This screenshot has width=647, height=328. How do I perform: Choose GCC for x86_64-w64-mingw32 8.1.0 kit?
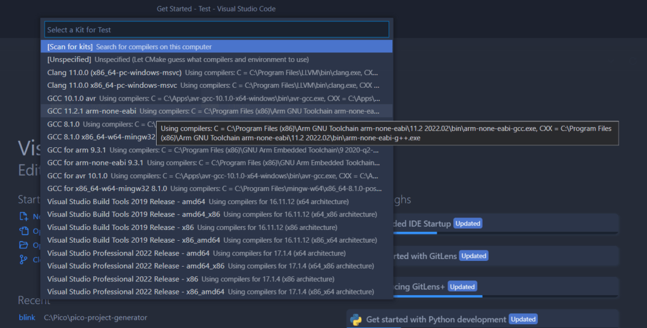(216, 188)
